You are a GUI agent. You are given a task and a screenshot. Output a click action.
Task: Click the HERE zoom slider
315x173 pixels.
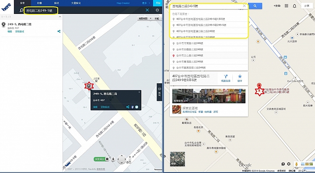click(x=130, y=159)
